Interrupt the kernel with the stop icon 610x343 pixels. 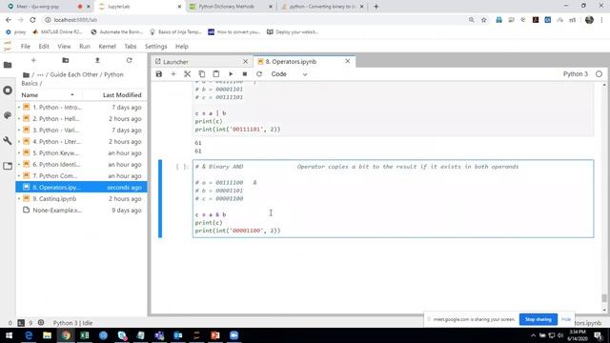[x=245, y=74]
